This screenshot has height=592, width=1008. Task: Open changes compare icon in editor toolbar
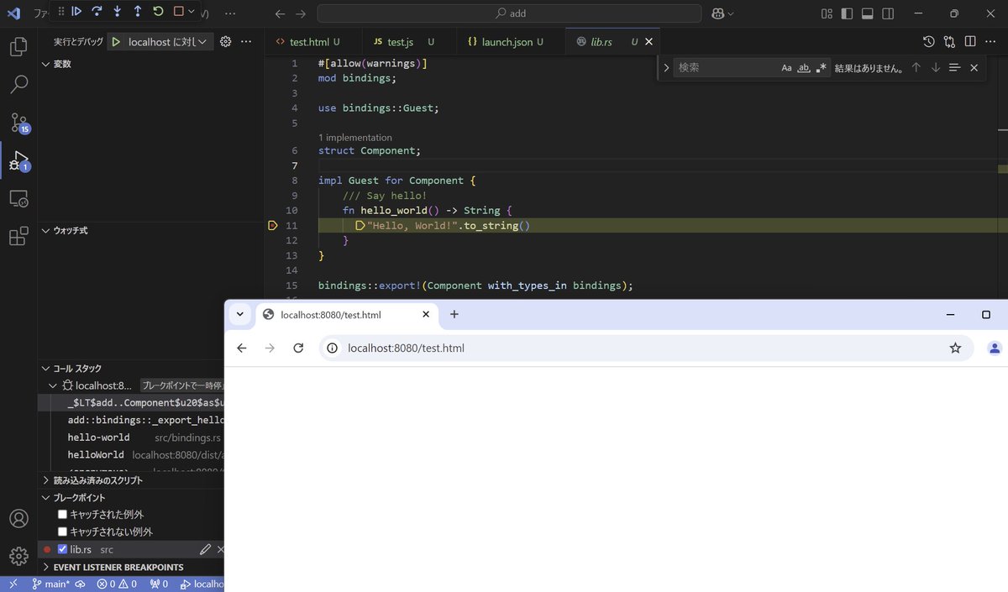click(949, 42)
